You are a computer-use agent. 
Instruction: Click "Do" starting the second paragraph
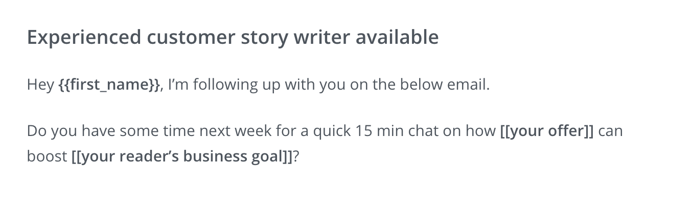pos(37,131)
